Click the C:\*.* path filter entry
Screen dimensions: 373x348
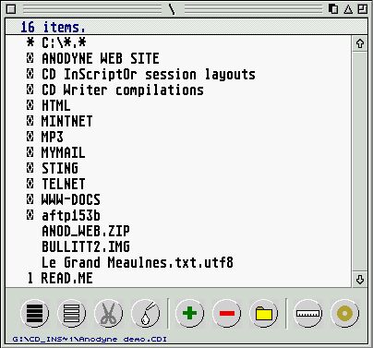pos(64,42)
